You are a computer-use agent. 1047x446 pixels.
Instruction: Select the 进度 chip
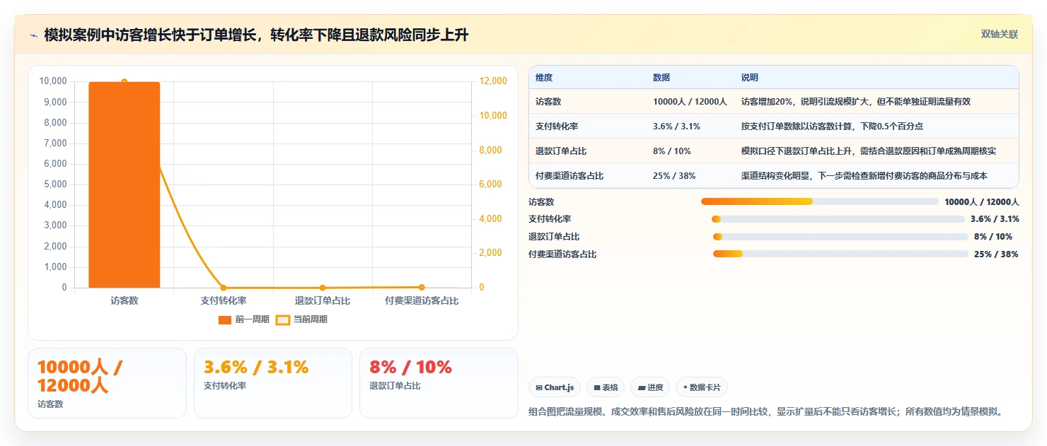tap(650, 387)
